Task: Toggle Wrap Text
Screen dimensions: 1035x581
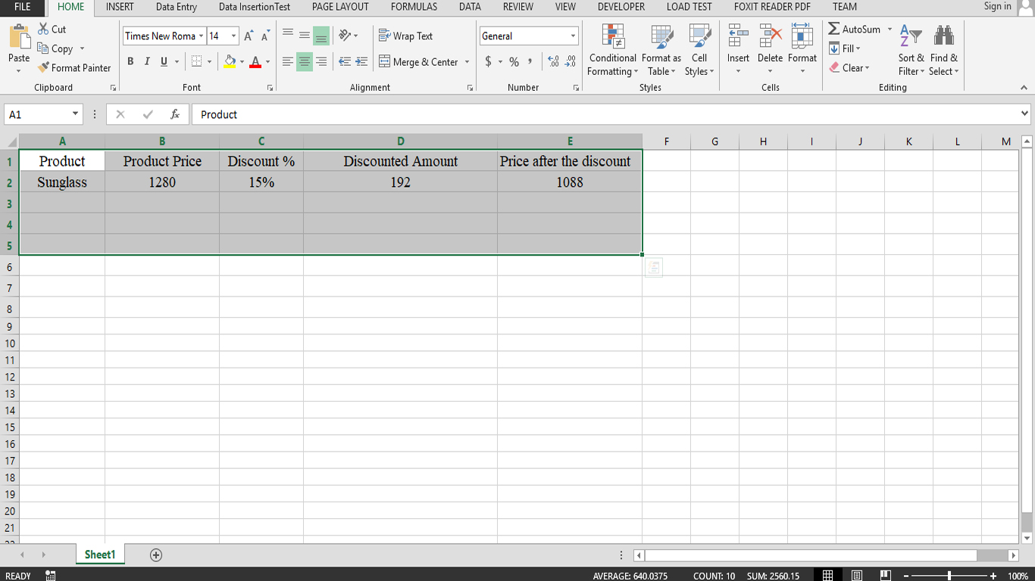Action: [x=406, y=36]
